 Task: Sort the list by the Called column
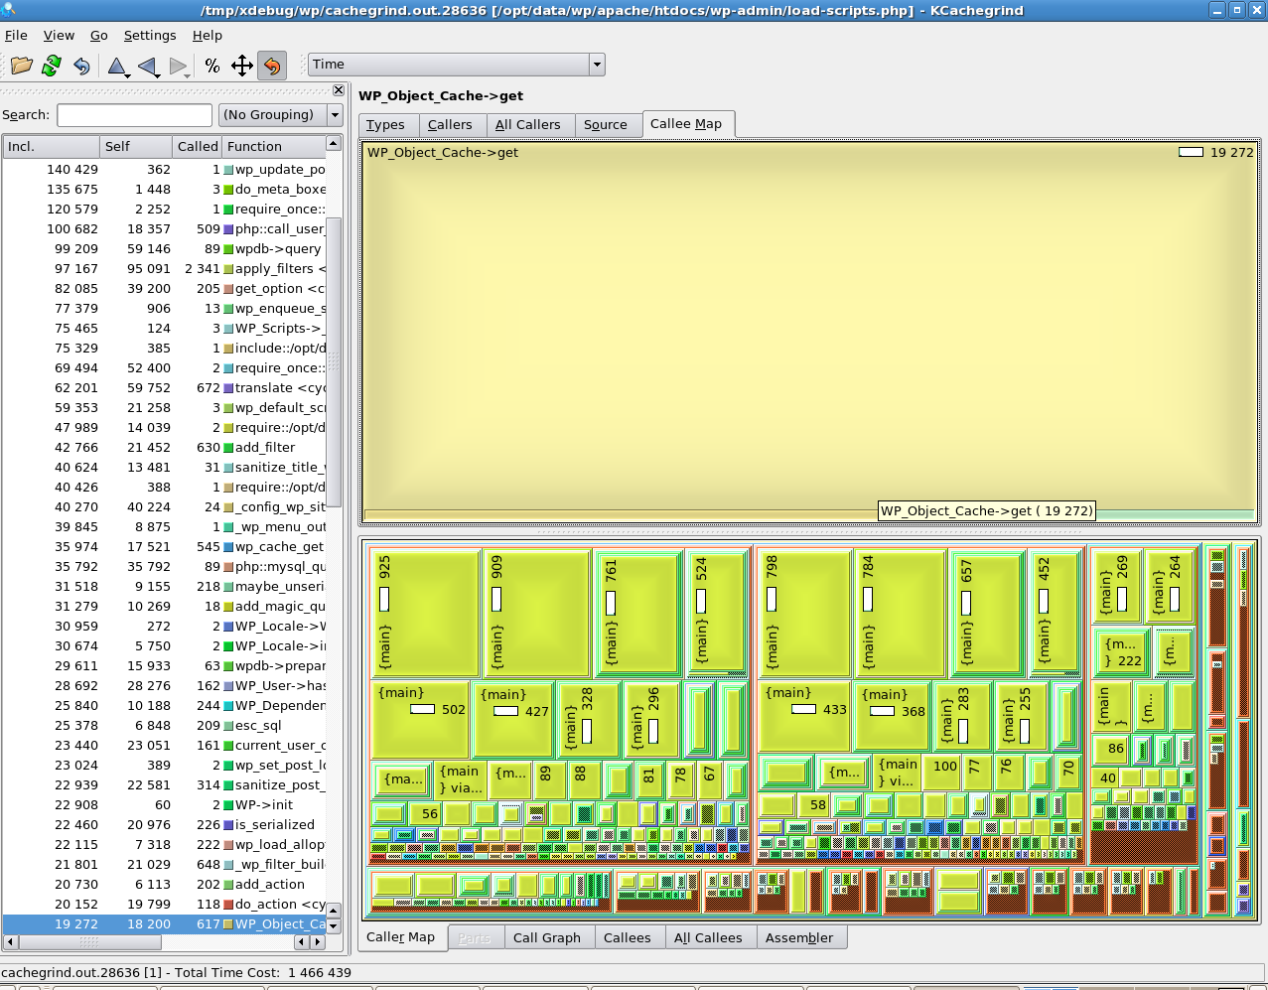tap(198, 146)
